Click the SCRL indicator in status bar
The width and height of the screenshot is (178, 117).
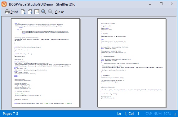coord(167,114)
